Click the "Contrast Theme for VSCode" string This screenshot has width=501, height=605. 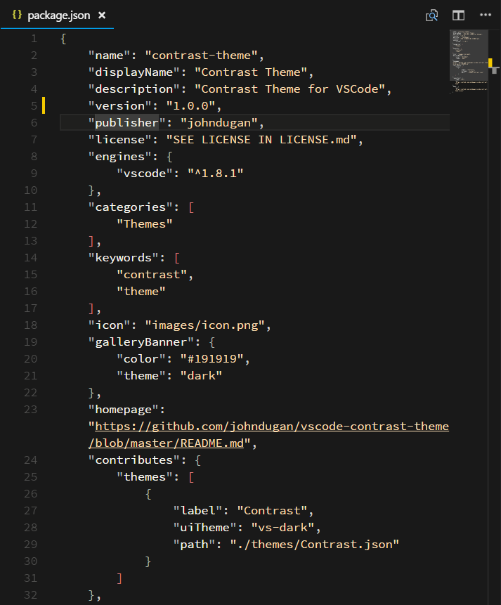(289, 89)
